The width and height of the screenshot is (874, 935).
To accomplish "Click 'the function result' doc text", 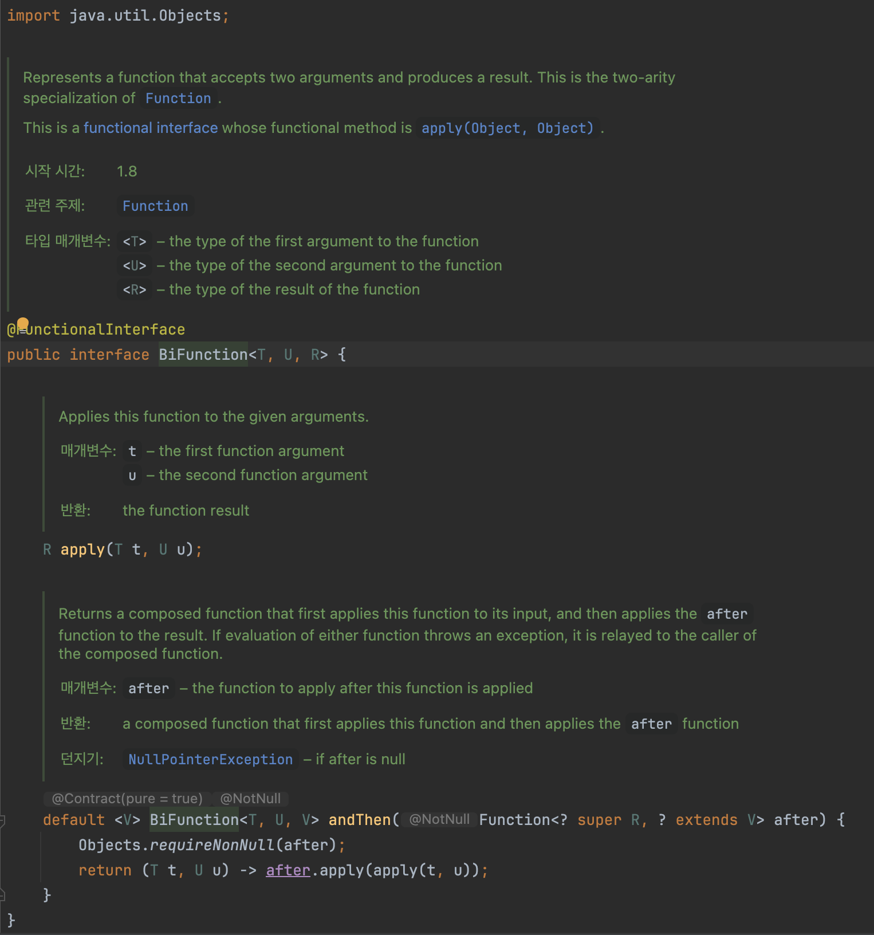I will [x=186, y=510].
